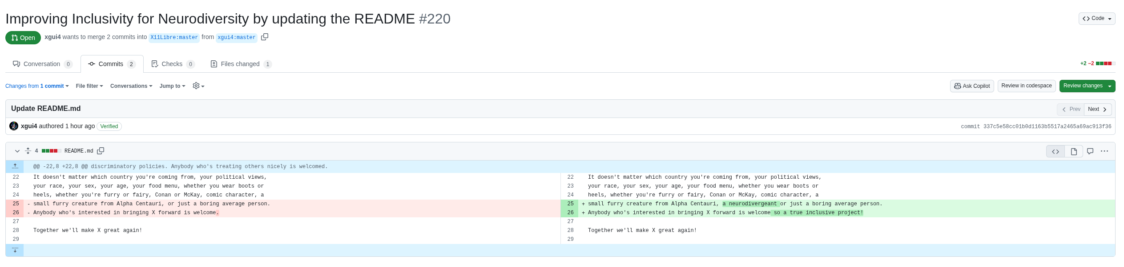Click right-side line number 25
The height and width of the screenshot is (267, 1124).
tap(570, 204)
